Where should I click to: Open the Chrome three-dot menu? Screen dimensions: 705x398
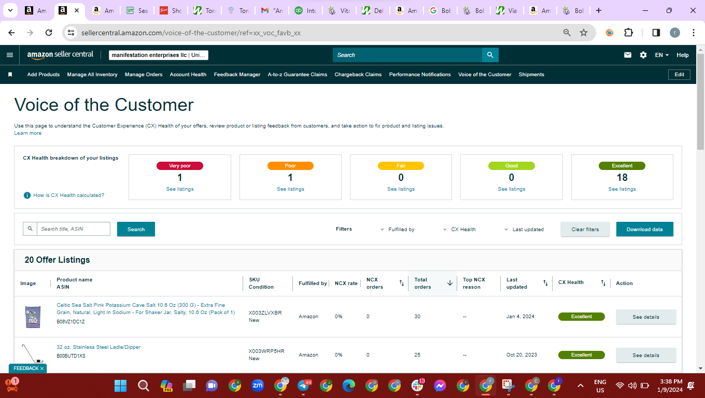[693, 33]
